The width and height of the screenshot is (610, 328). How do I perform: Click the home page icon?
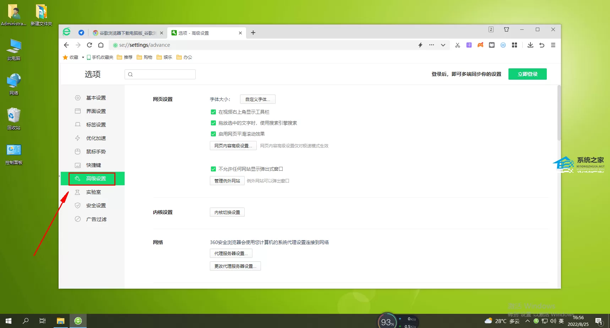tap(101, 45)
